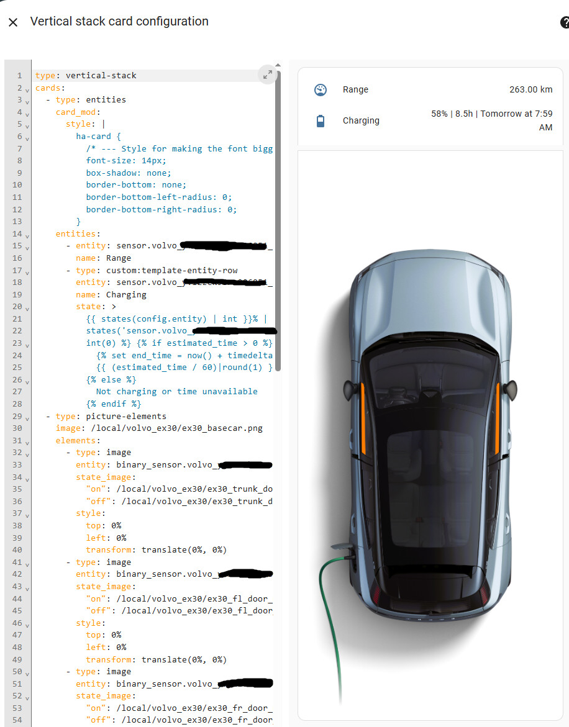Screen dimensions: 569x727
Task: Collapse the entities fold at line 14
Action: click(27, 235)
